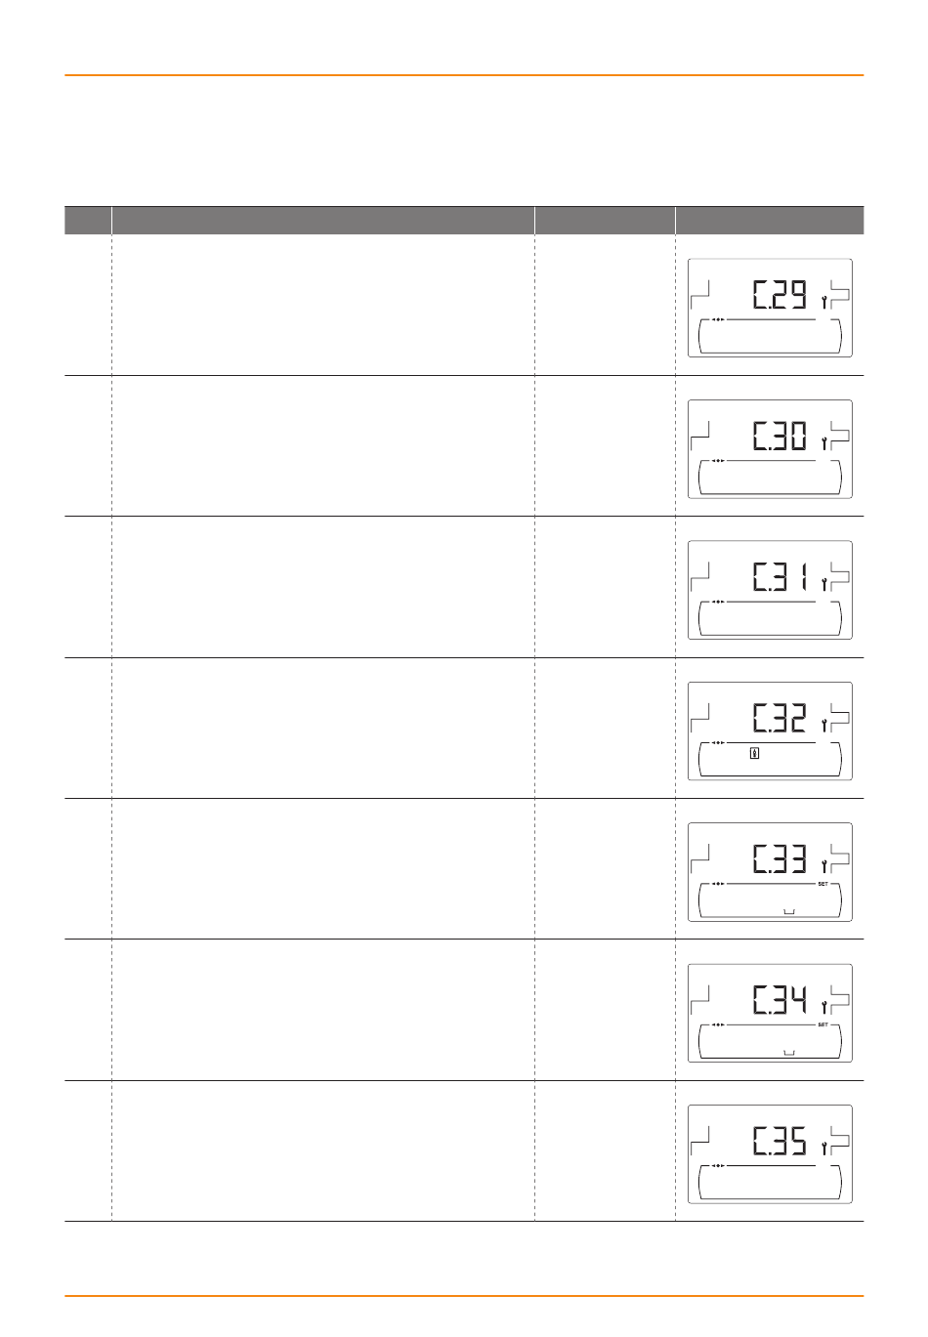Select the C.29 parameter code digits

(780, 295)
